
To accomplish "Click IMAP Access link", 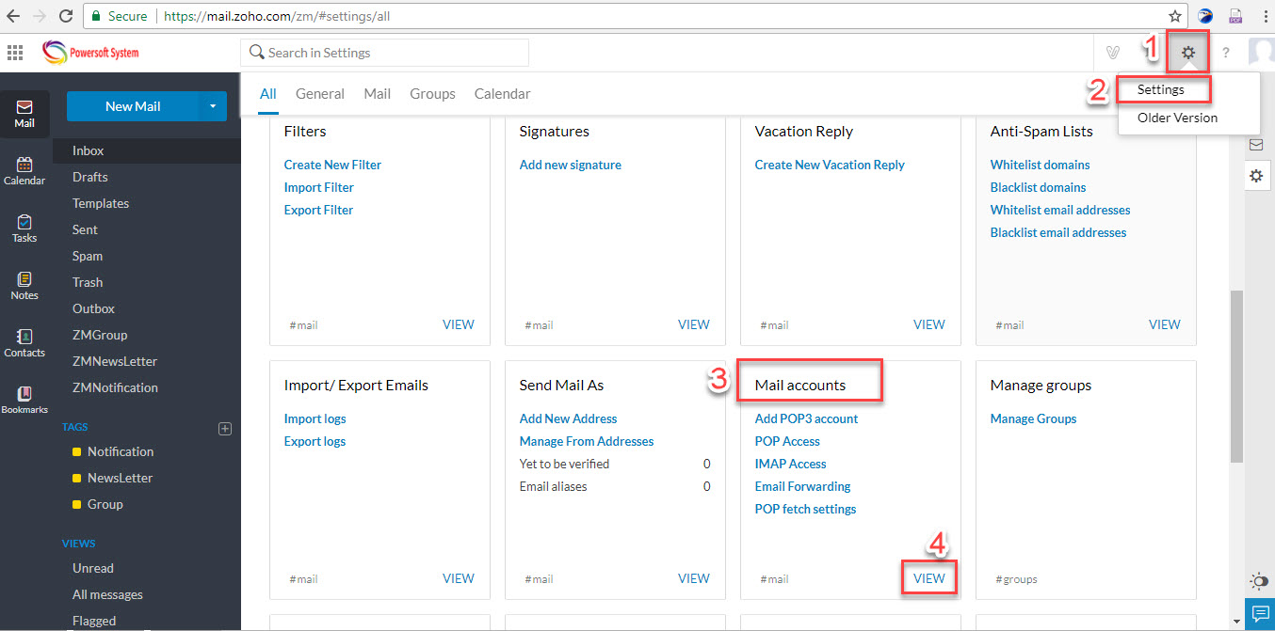I will point(791,464).
